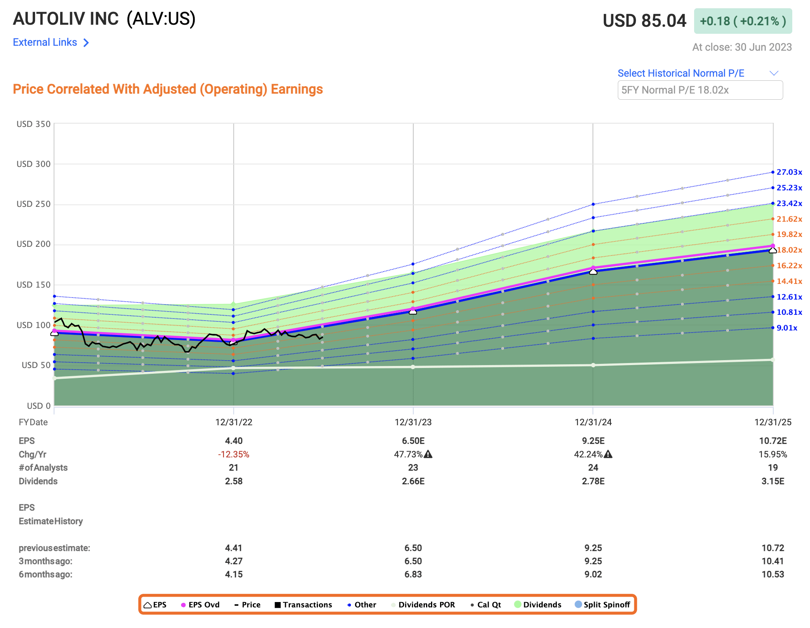Viewport: 810px width, 628px height.
Task: Click previous estimate value 4.41
Action: (x=233, y=548)
